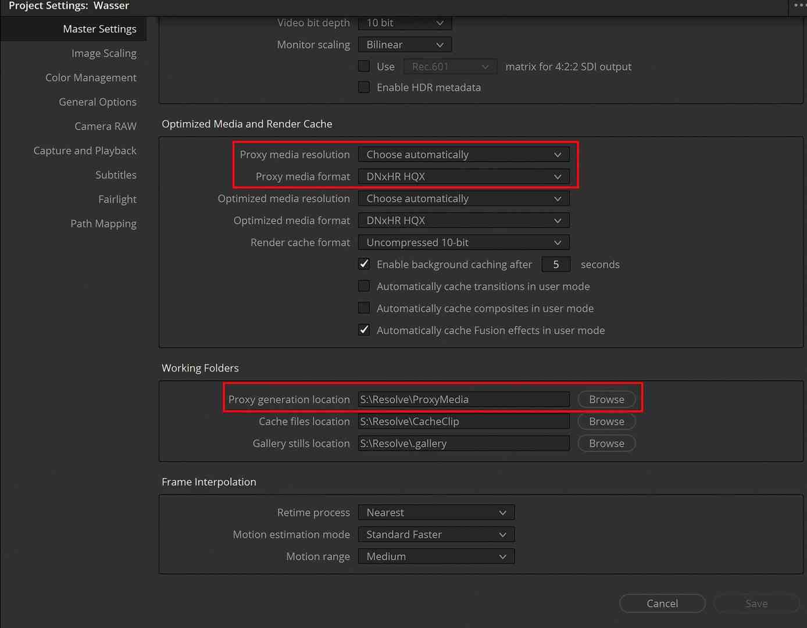Open the Render cache format dropdown

pos(463,242)
